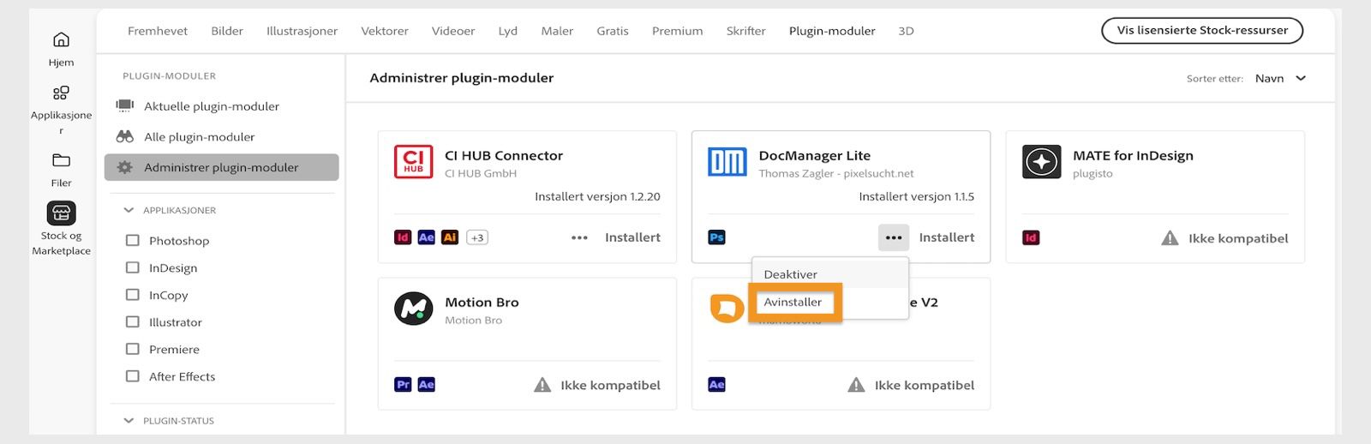Click the After Effects badge on CI HUB card

click(x=426, y=237)
